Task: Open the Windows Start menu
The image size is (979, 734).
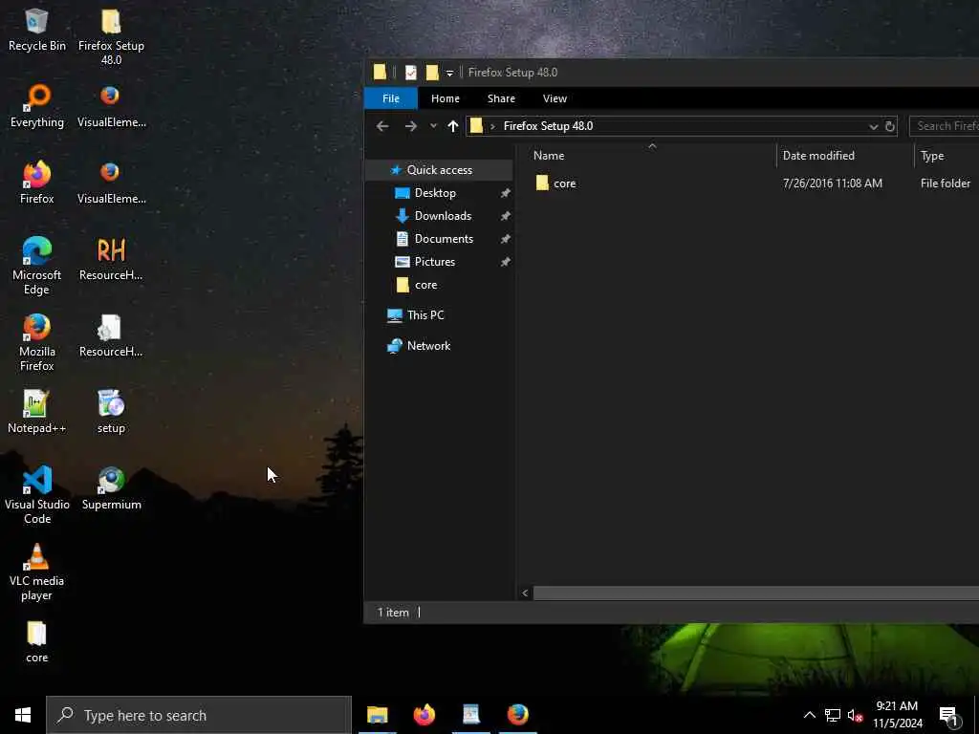Action: point(23,715)
